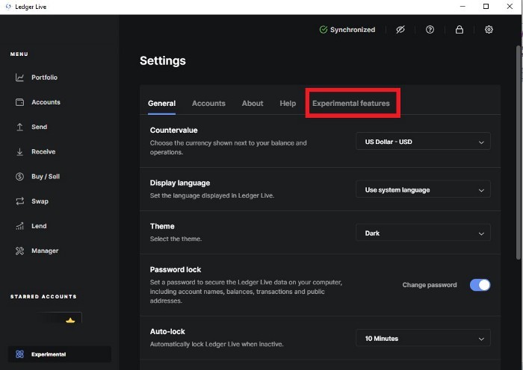
Task: Click the Display language setting title
Action: 180,183
